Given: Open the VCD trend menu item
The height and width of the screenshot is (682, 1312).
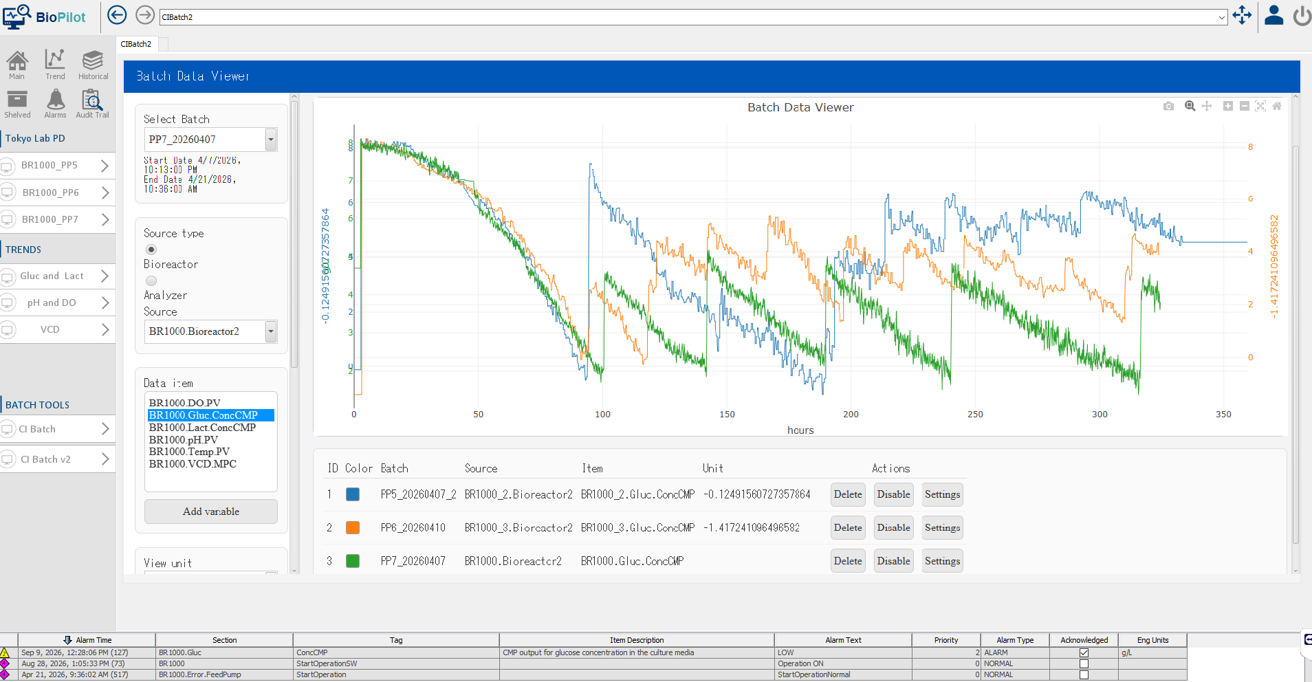Looking at the screenshot, I should pos(58,329).
